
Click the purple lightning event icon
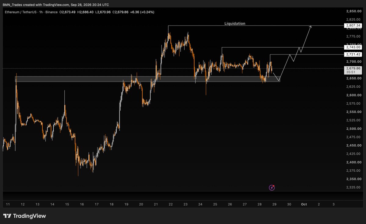(x=272, y=187)
